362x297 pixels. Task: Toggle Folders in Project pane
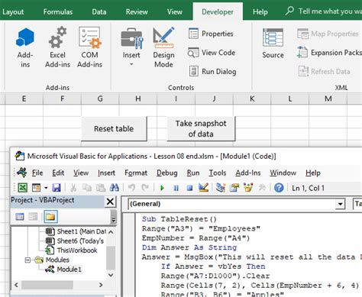(x=50, y=217)
